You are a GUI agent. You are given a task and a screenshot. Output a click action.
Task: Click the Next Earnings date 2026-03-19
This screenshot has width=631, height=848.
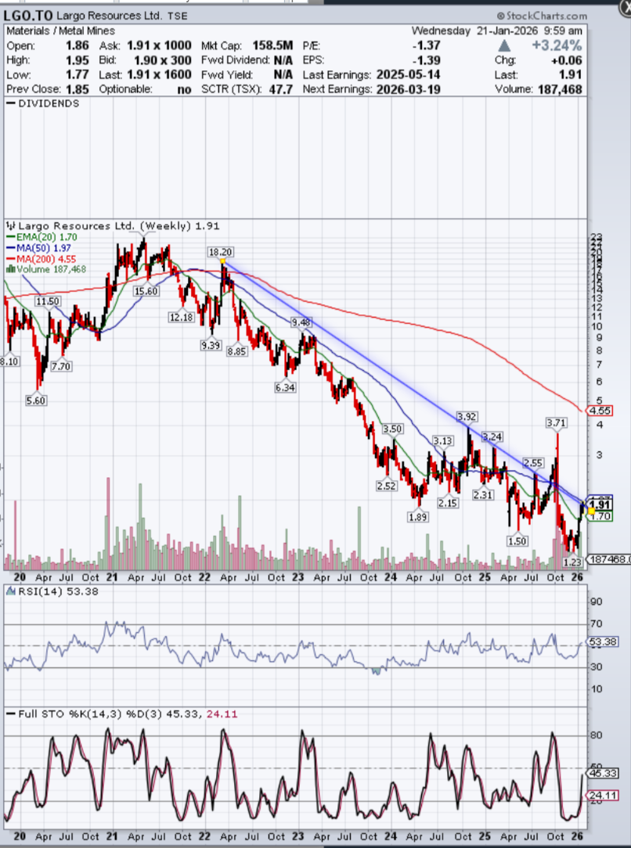[x=408, y=89]
